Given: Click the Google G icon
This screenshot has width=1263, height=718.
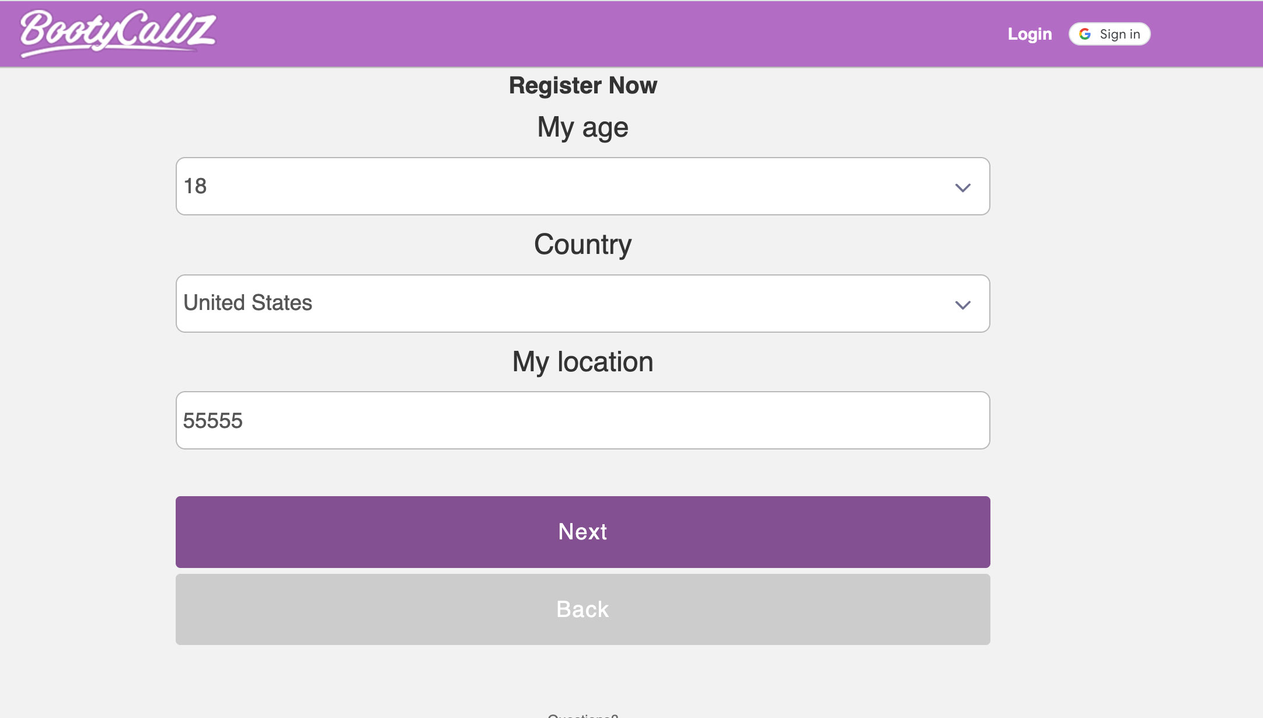Looking at the screenshot, I should (x=1084, y=34).
